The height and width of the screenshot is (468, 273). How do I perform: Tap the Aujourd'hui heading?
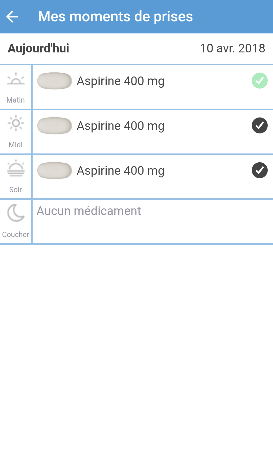tap(38, 48)
